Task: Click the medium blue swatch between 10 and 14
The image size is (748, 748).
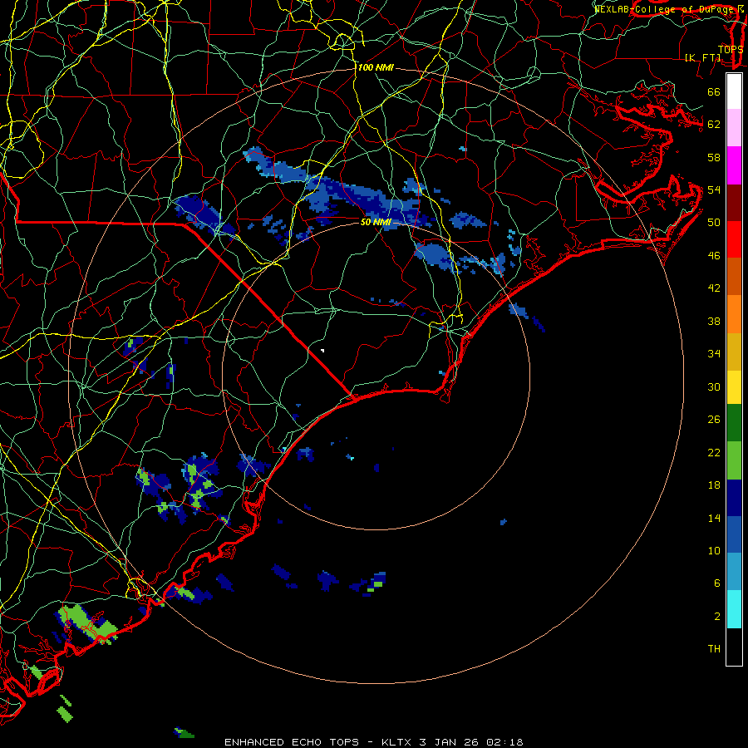Action: (734, 534)
